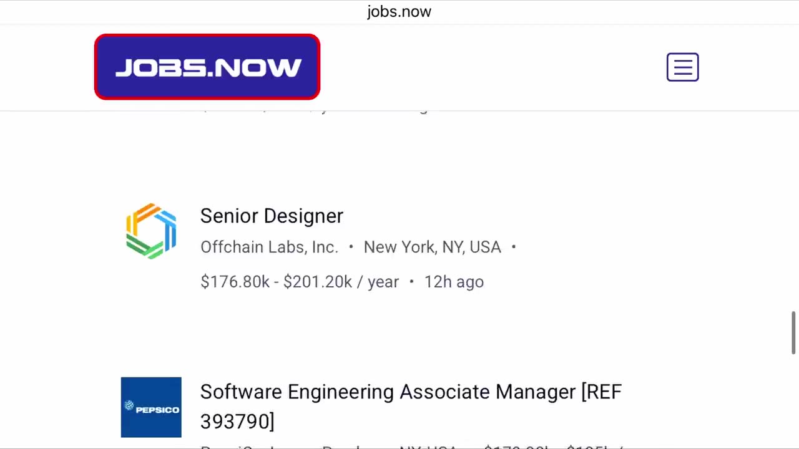Click the 393790 reference number text
The width and height of the screenshot is (799, 449).
(237, 422)
